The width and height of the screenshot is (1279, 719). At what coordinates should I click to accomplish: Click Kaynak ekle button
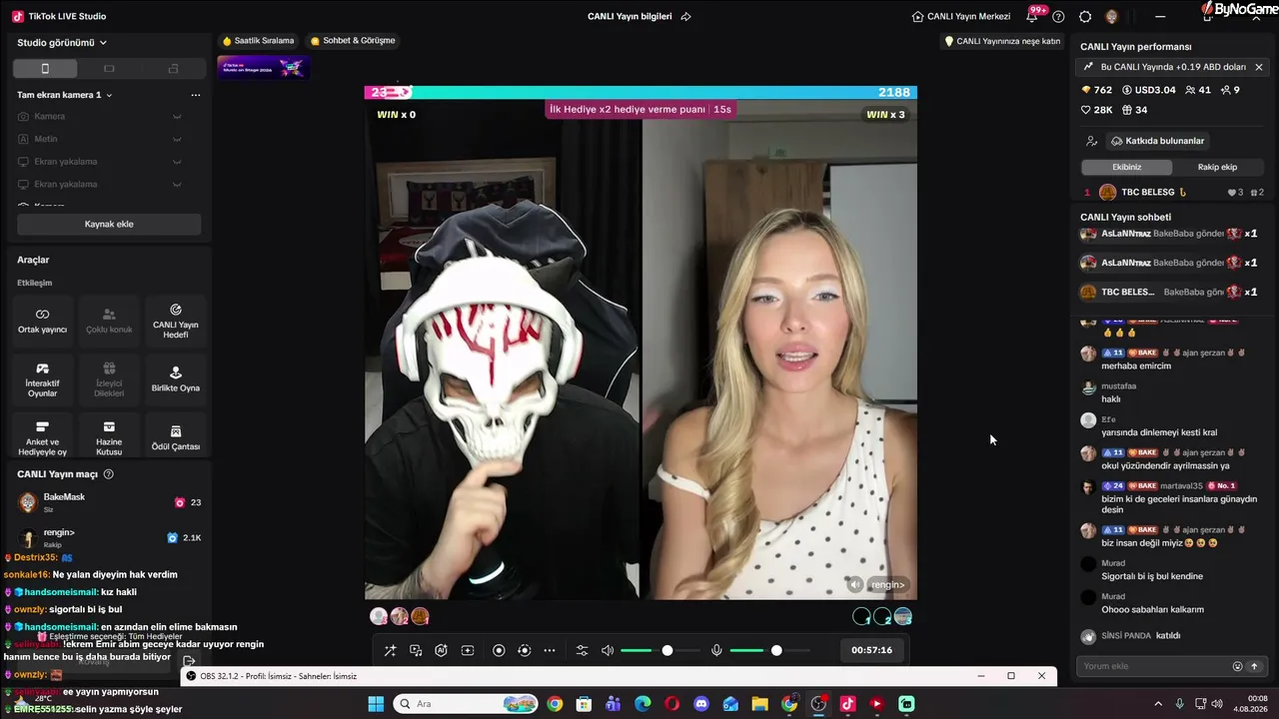tap(109, 225)
